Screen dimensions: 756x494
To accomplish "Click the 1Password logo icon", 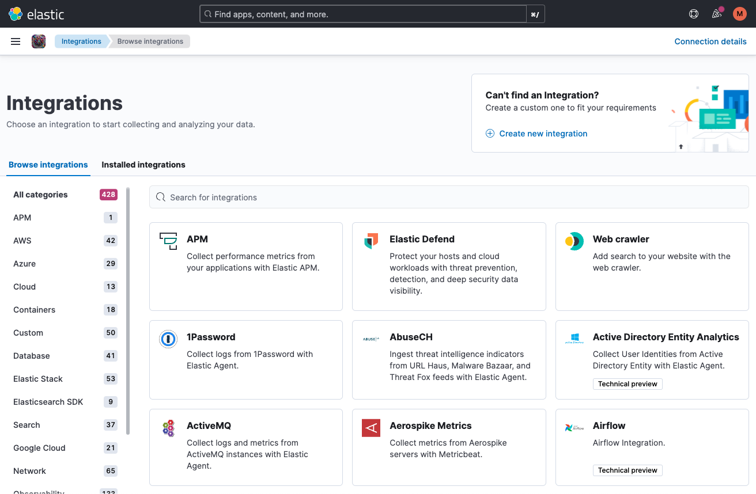I will [x=168, y=339].
